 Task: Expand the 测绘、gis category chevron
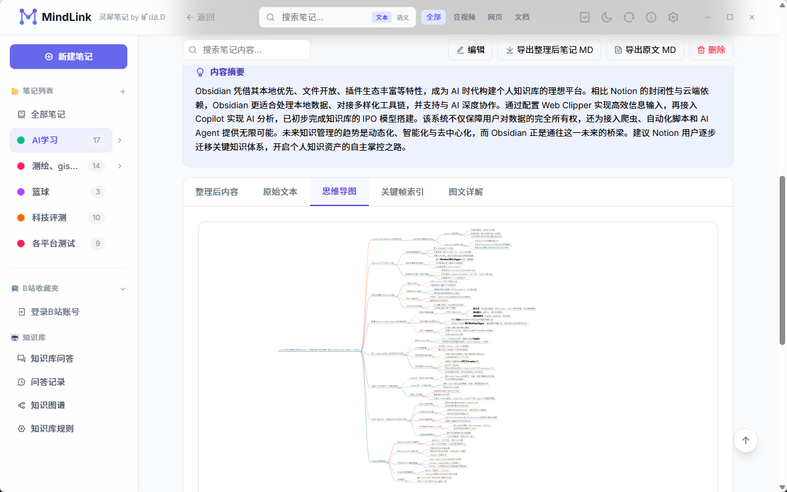tap(120, 166)
